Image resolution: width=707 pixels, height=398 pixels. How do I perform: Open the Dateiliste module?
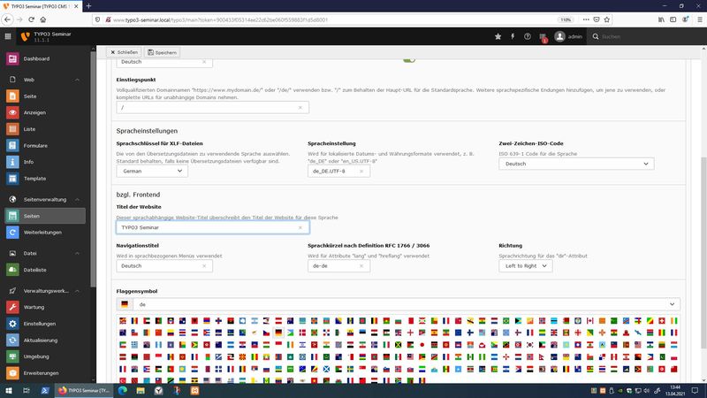(x=45, y=270)
